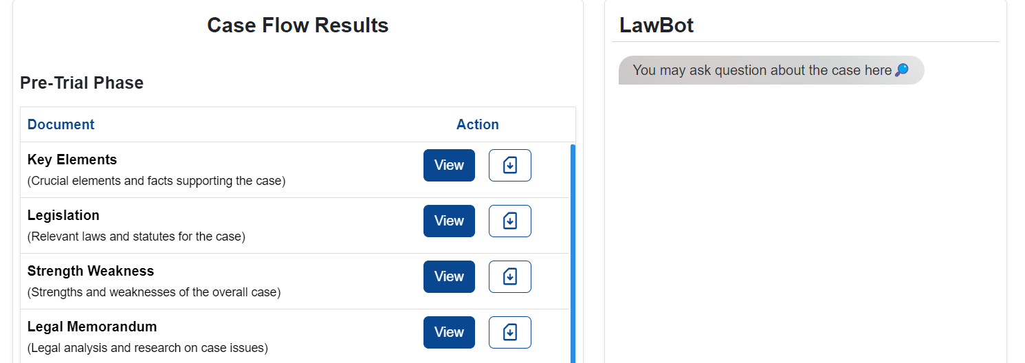Screen dimensions: 1025x363
Task: Select the Strength Weakness row title
Action: (x=91, y=271)
